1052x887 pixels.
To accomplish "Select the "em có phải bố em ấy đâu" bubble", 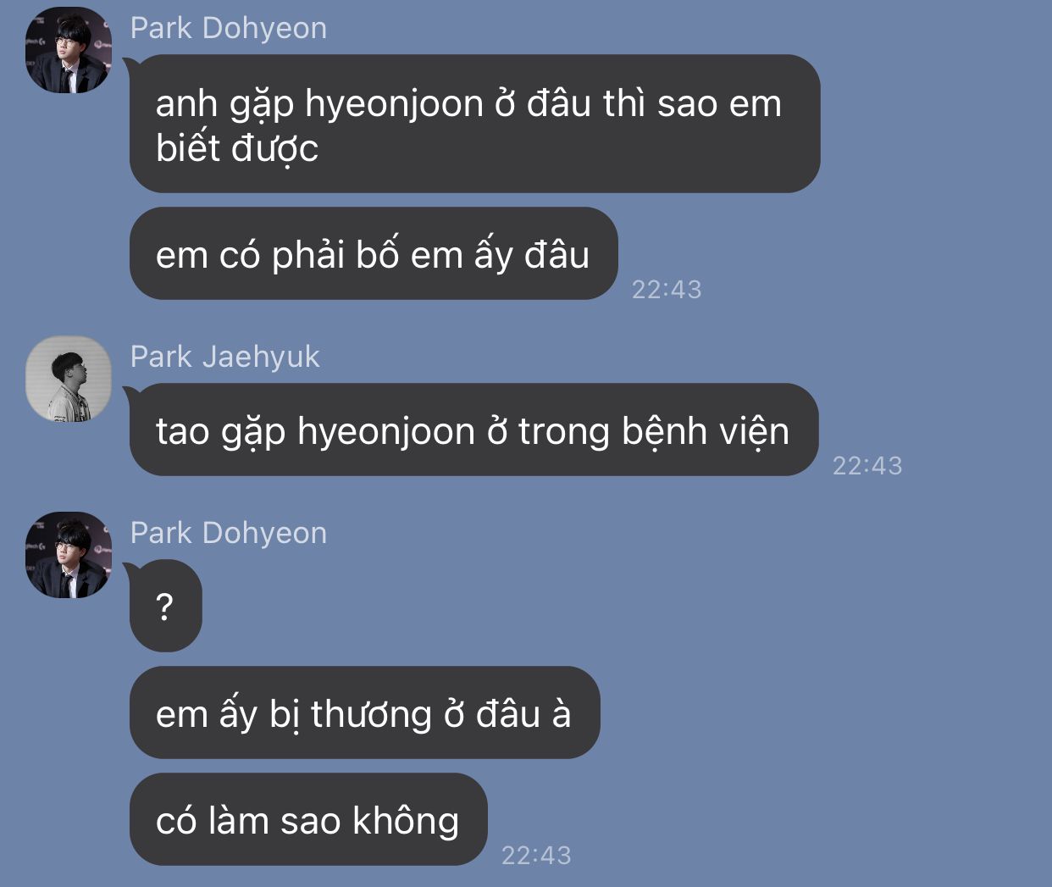I will click(374, 253).
